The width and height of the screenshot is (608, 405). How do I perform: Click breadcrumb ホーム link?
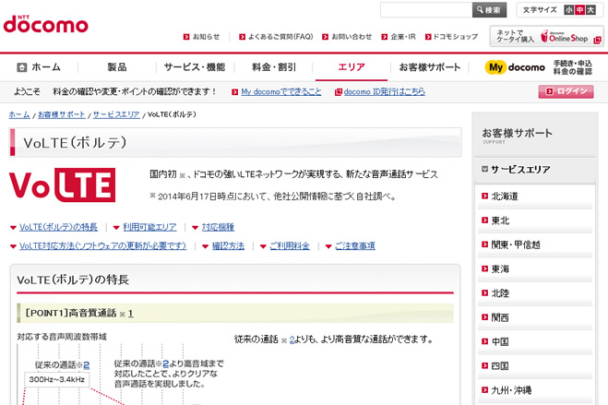coord(19,114)
